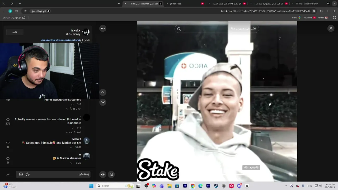338x190 pixels.
Task: Click the TikTok search magnifier icon
Action: click(179, 29)
